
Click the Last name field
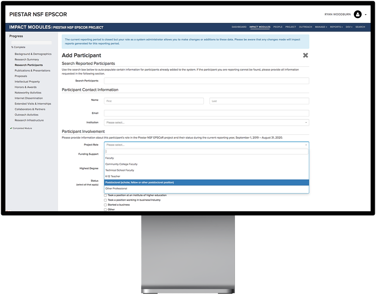click(x=259, y=101)
